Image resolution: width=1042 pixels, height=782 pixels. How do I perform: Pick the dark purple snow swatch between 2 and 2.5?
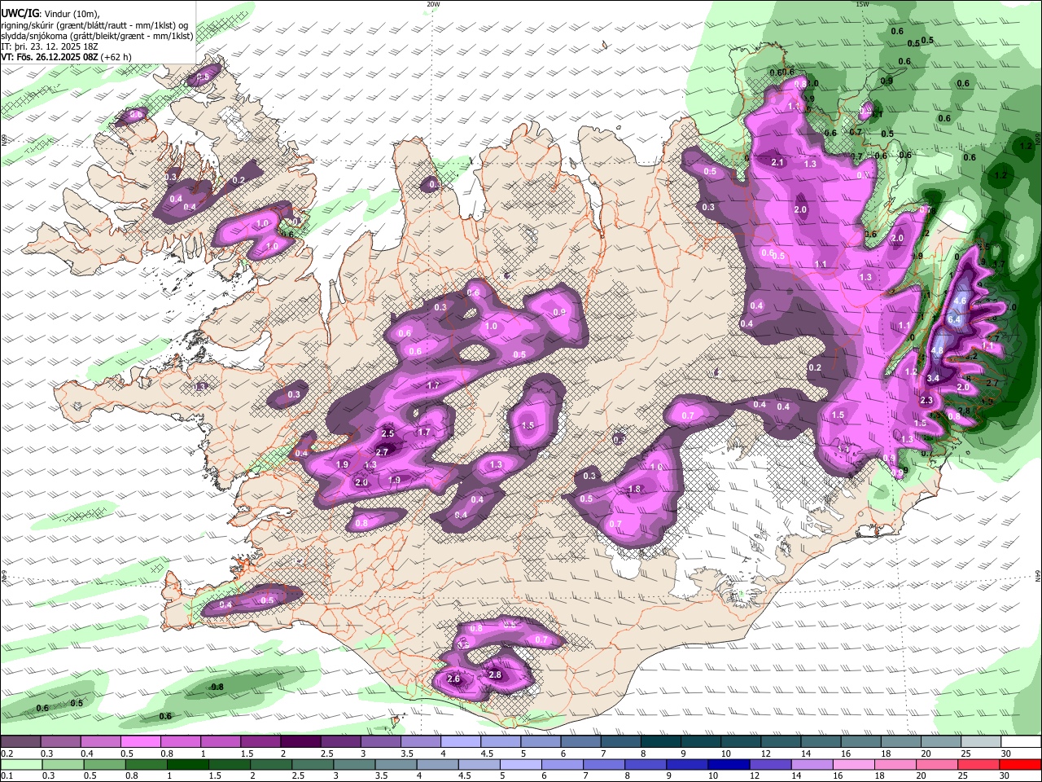point(300,742)
